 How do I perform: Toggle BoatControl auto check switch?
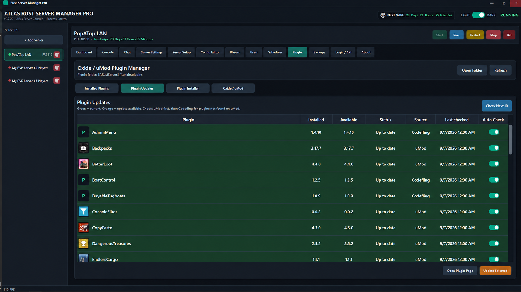[x=494, y=180]
